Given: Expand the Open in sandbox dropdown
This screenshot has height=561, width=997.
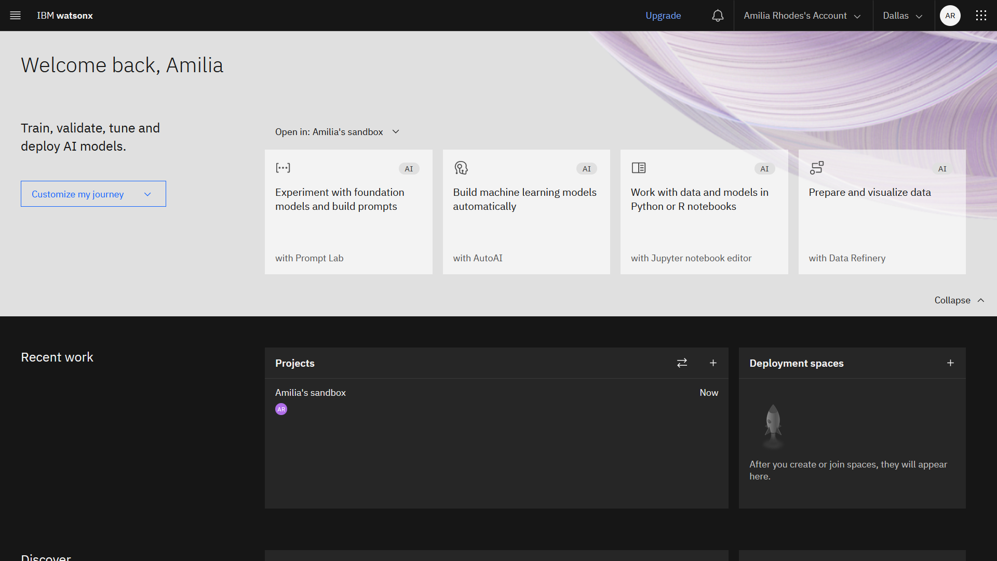Looking at the screenshot, I should (396, 131).
